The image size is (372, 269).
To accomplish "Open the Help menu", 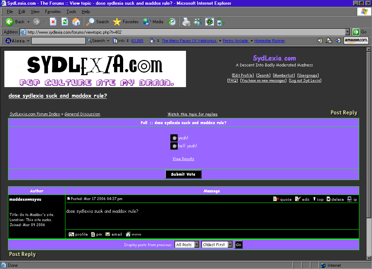I will (x=86, y=12).
